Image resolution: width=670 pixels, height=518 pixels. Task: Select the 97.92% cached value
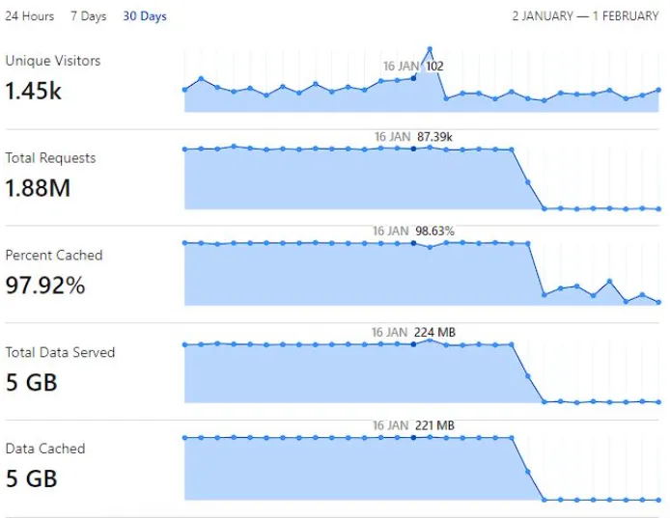tap(45, 286)
